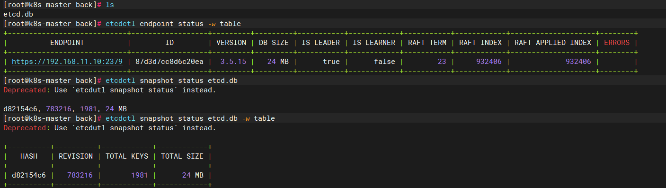Click the DB SIZE column header
This screenshot has height=188, width=666.
274,43
